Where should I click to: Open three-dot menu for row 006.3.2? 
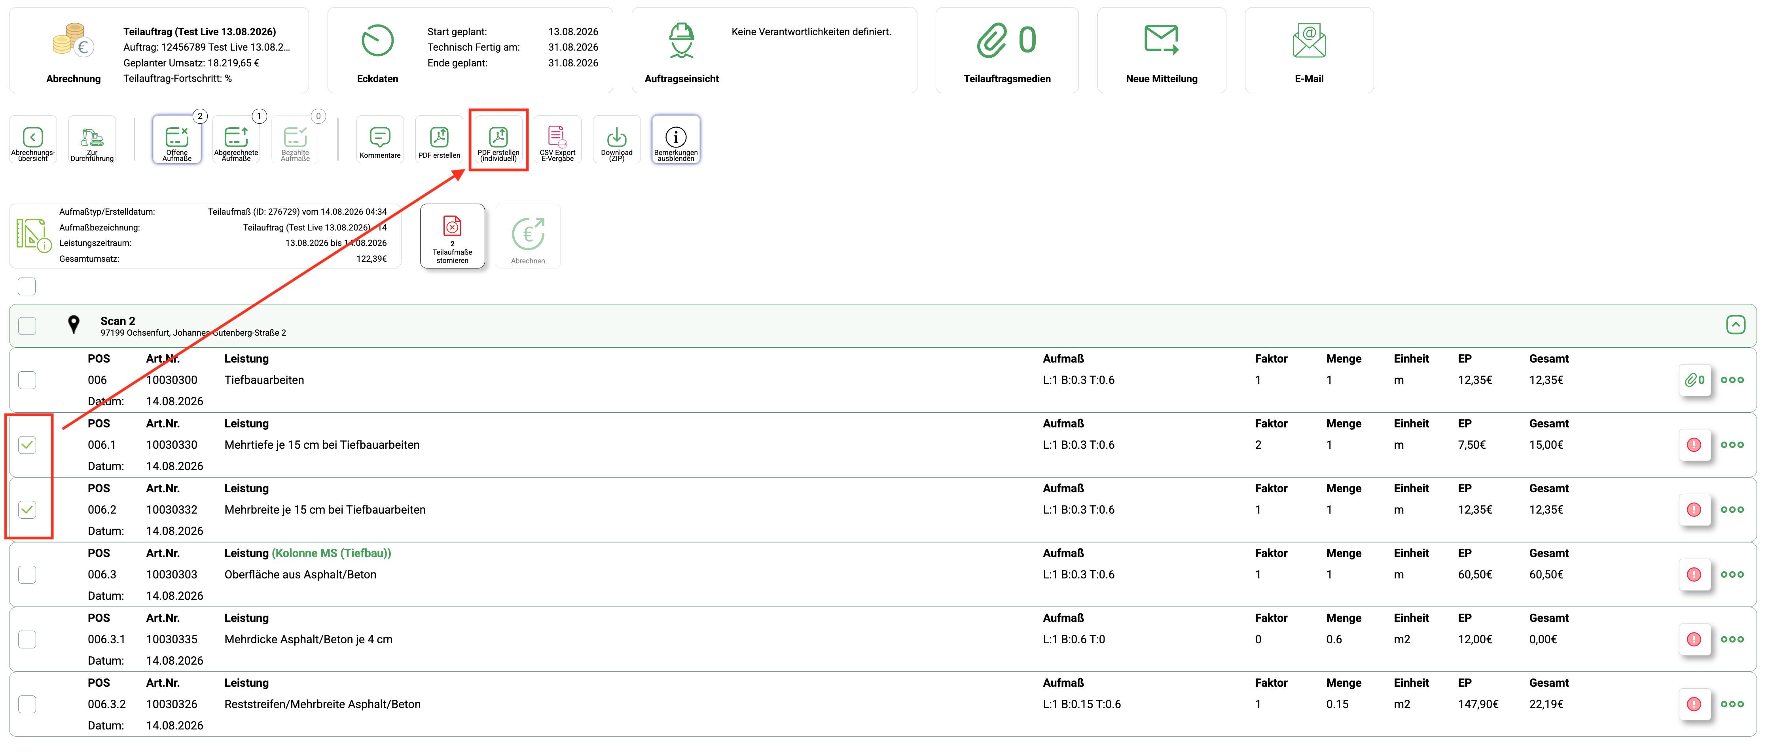(1732, 705)
